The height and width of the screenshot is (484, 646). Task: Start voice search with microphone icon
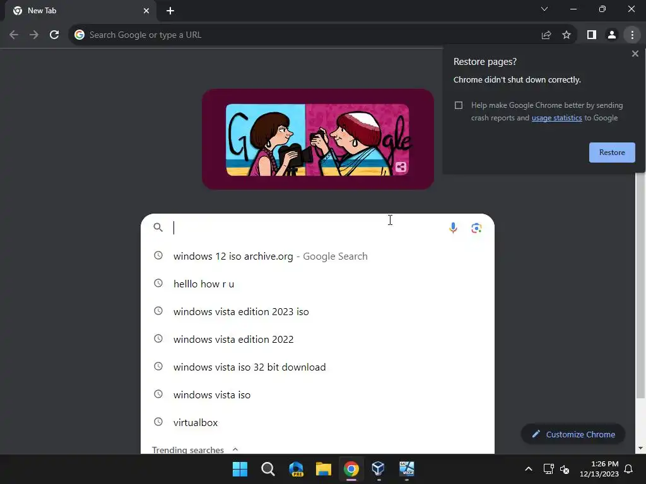pyautogui.click(x=453, y=228)
